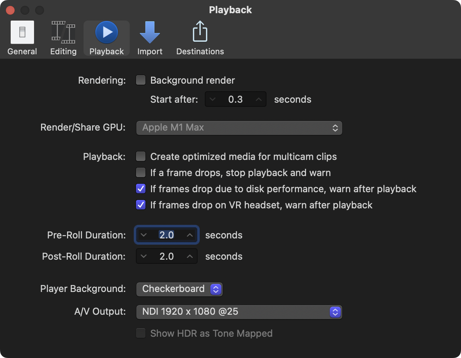Close the Playback preferences window
Screen dimensions: 461x358
[x=11, y=10]
